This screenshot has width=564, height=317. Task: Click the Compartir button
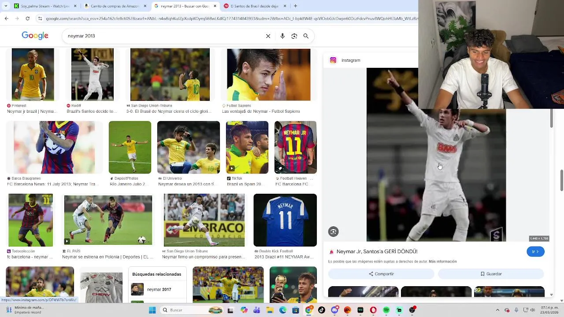click(x=381, y=274)
